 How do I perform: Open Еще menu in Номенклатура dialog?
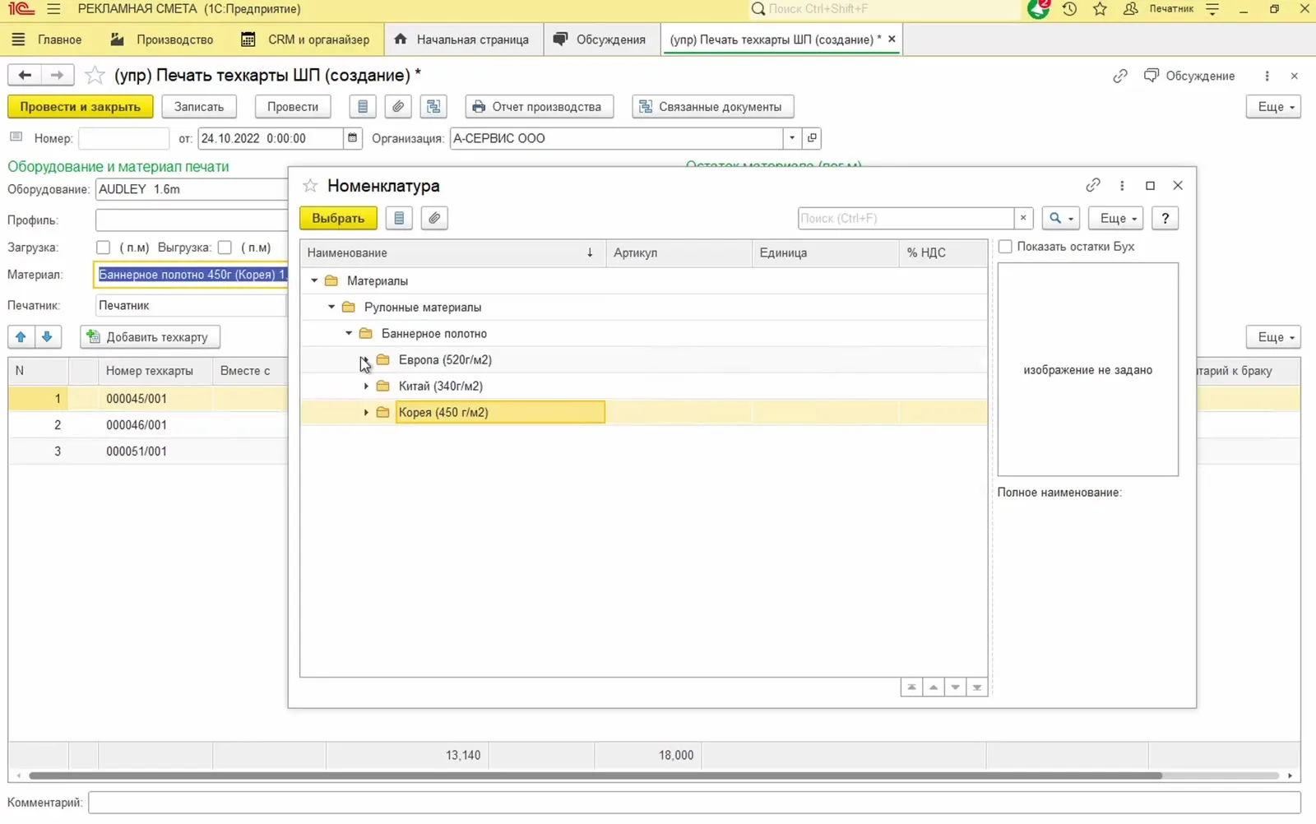coord(1115,218)
